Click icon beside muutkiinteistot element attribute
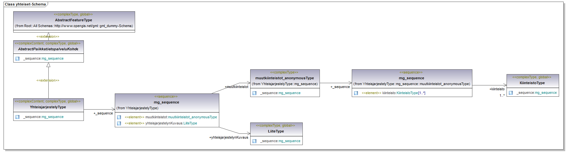The height and width of the screenshot is (156, 572). (119, 117)
